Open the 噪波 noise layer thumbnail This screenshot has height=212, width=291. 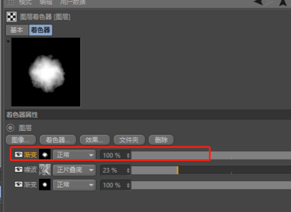[x=45, y=170]
